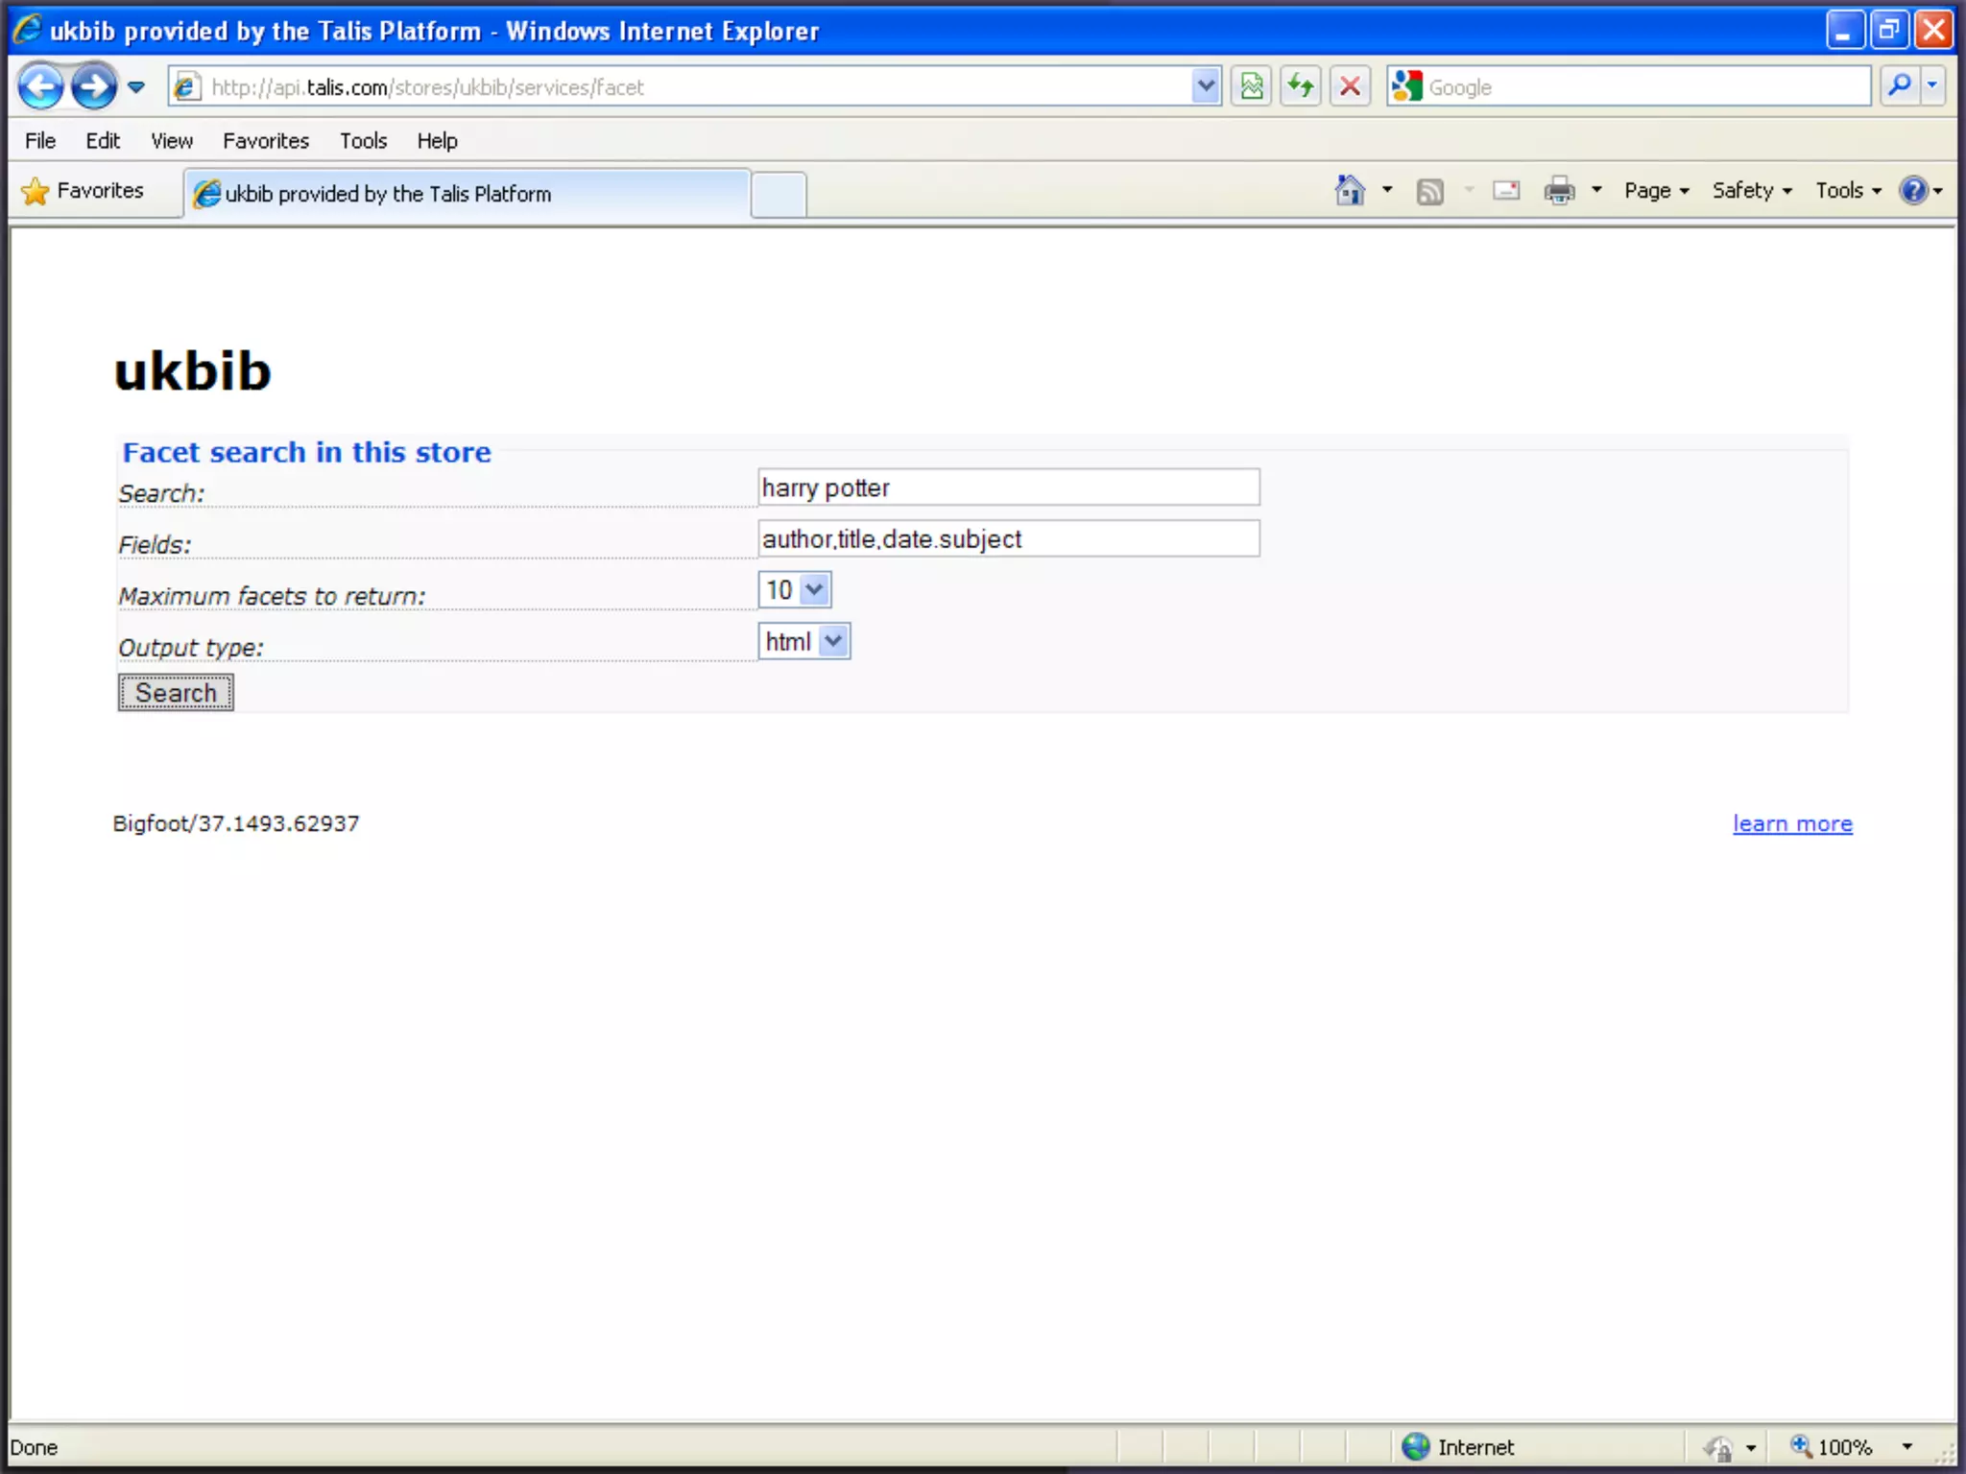Expand the address bar history dropdown
Screen dimensions: 1966x1474
coord(1206,87)
